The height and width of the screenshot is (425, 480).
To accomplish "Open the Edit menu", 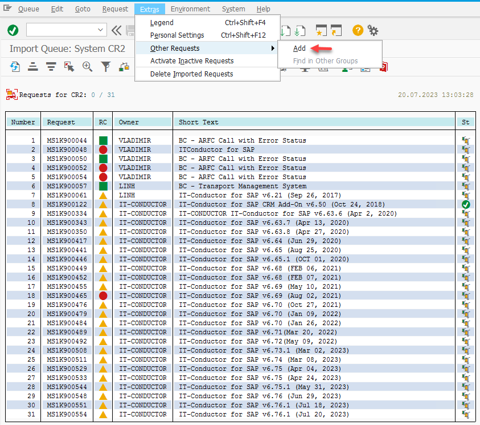I will [57, 9].
